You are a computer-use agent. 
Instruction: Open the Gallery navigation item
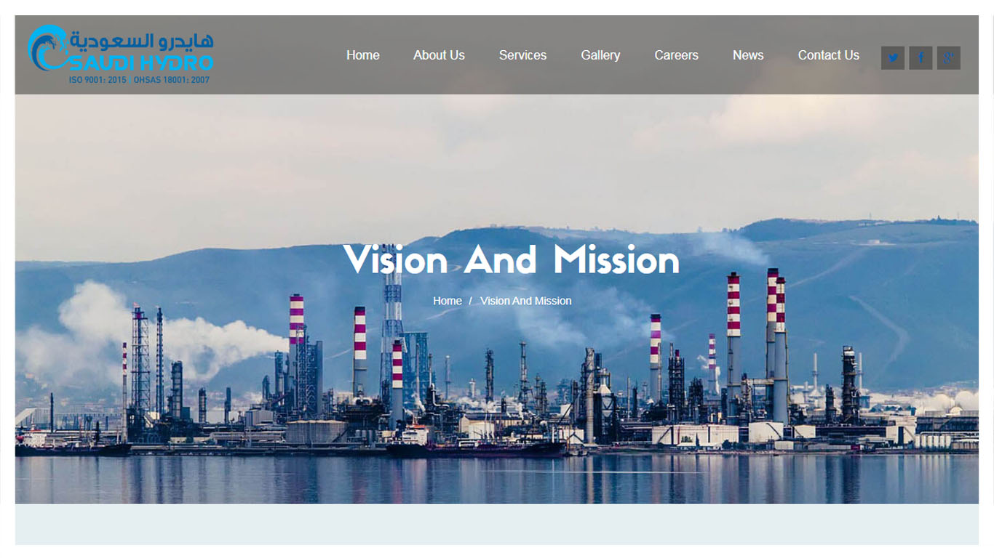tap(600, 54)
